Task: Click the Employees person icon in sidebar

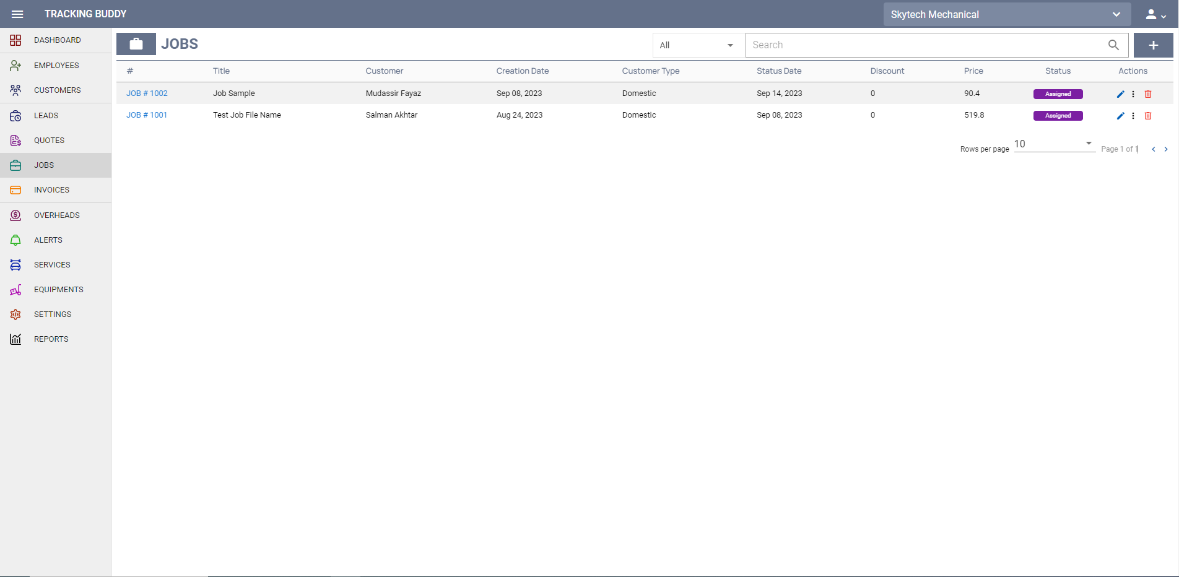Action: pos(15,65)
